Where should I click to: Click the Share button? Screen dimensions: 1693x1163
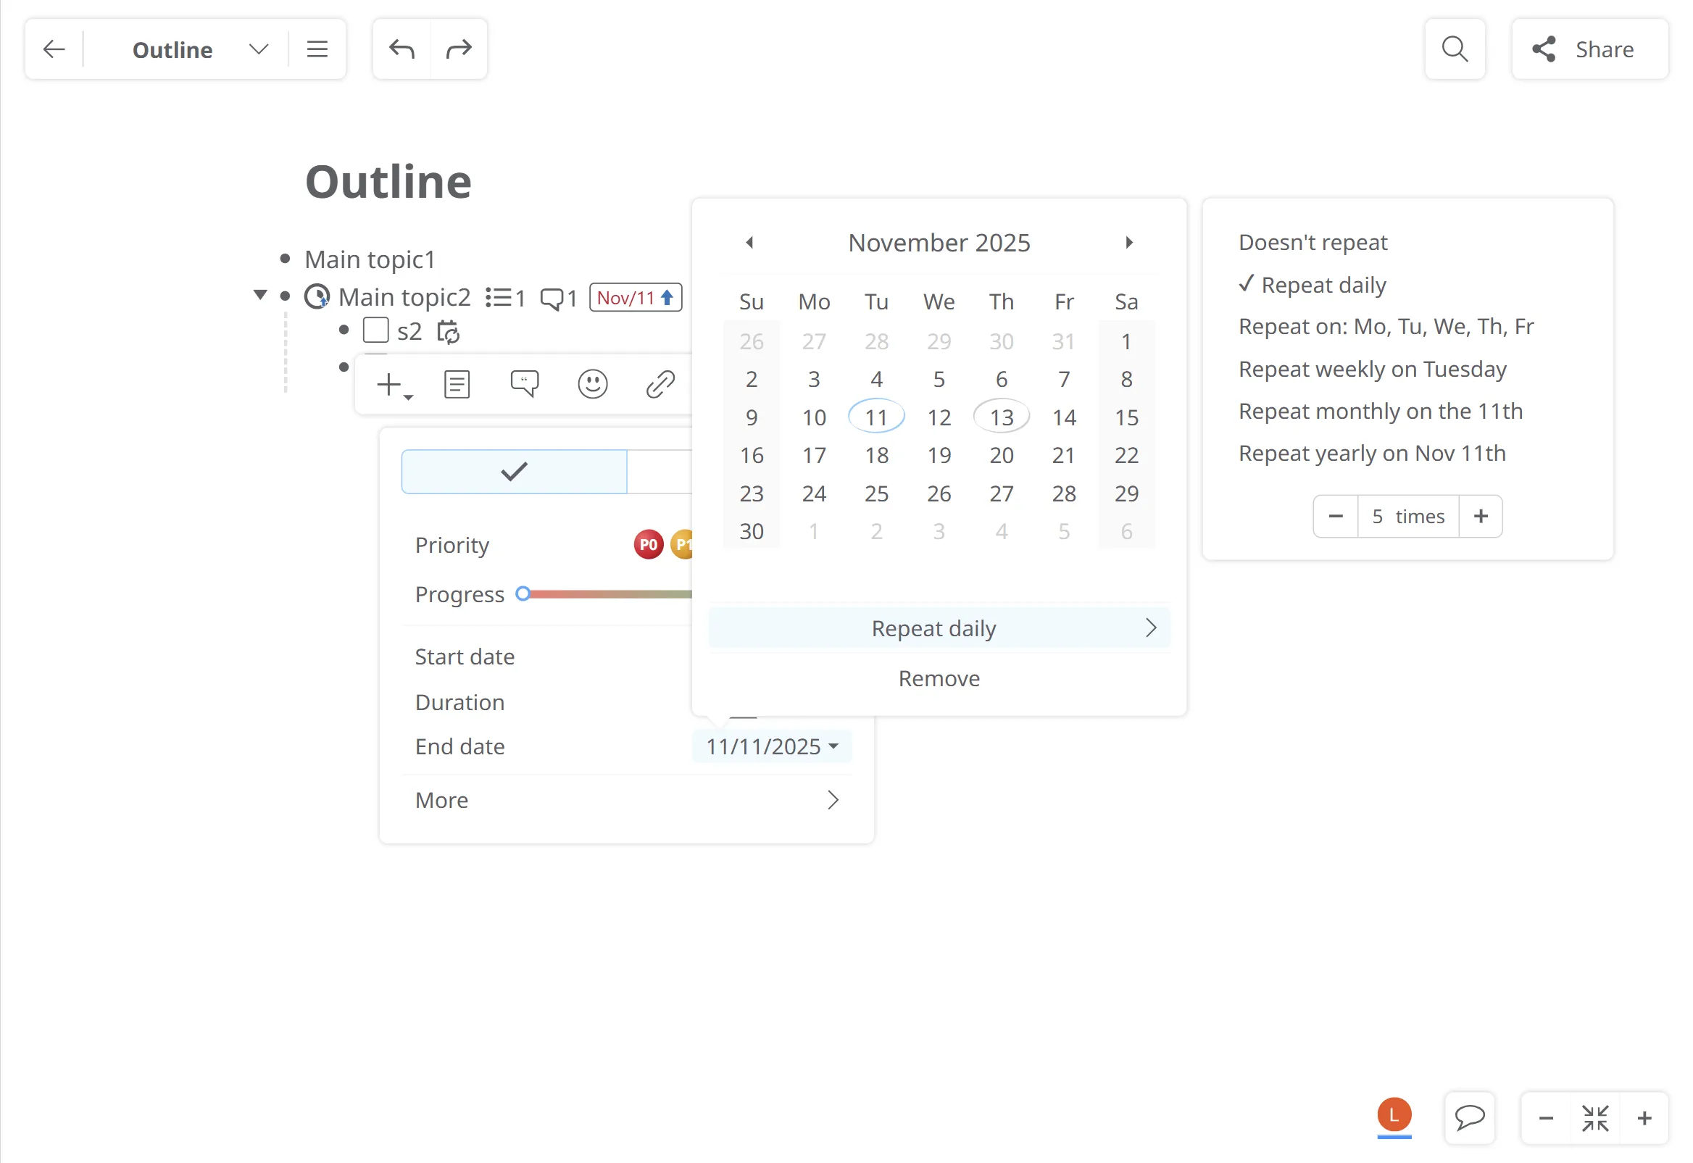point(1589,49)
